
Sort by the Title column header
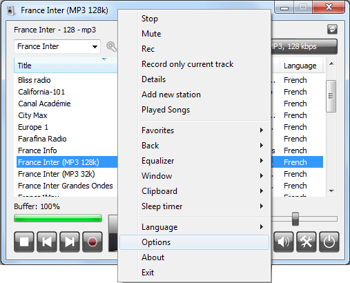click(x=66, y=66)
